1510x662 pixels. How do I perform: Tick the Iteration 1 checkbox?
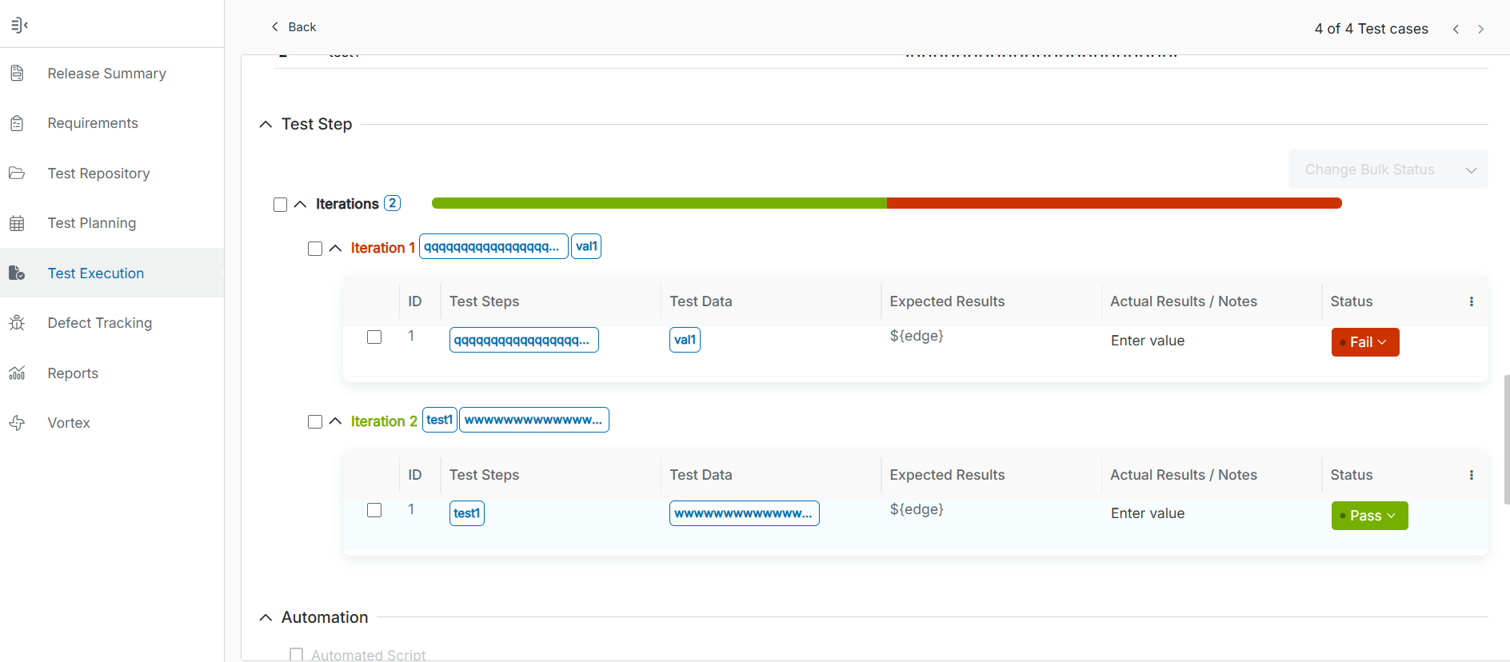pyautogui.click(x=315, y=249)
